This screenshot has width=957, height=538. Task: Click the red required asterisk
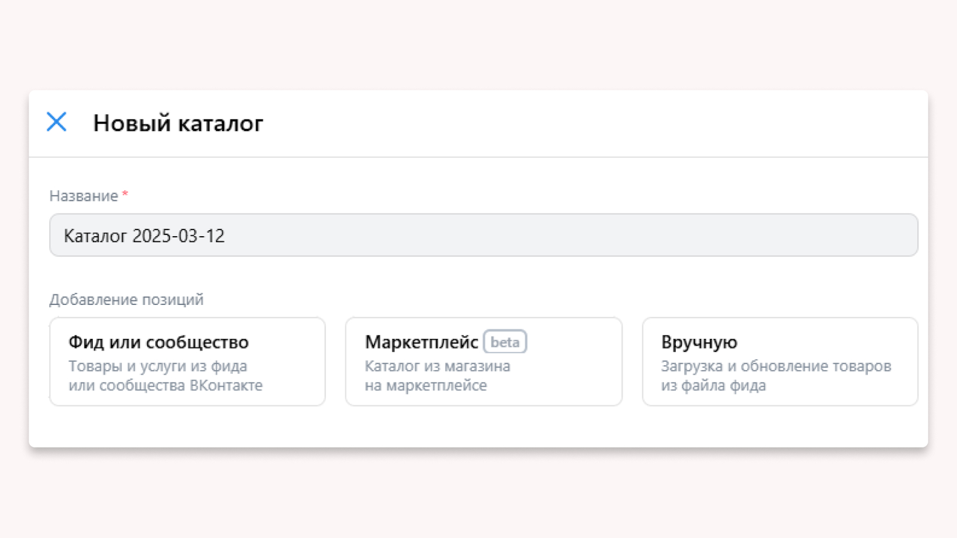point(125,194)
